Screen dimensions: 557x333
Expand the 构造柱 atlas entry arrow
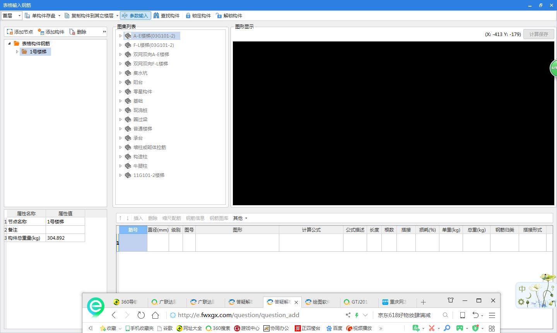pyautogui.click(x=120, y=156)
